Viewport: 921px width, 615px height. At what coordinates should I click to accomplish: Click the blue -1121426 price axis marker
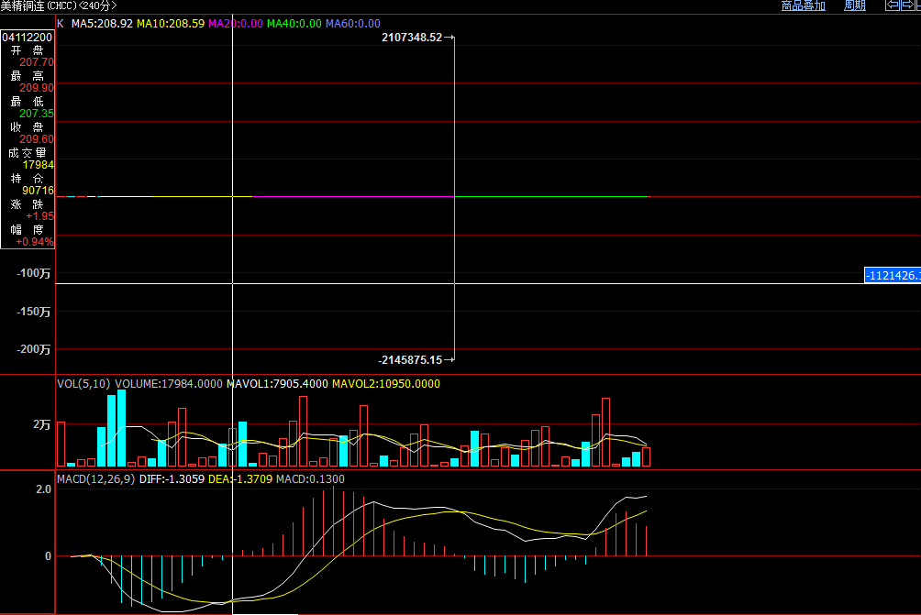[x=892, y=276]
